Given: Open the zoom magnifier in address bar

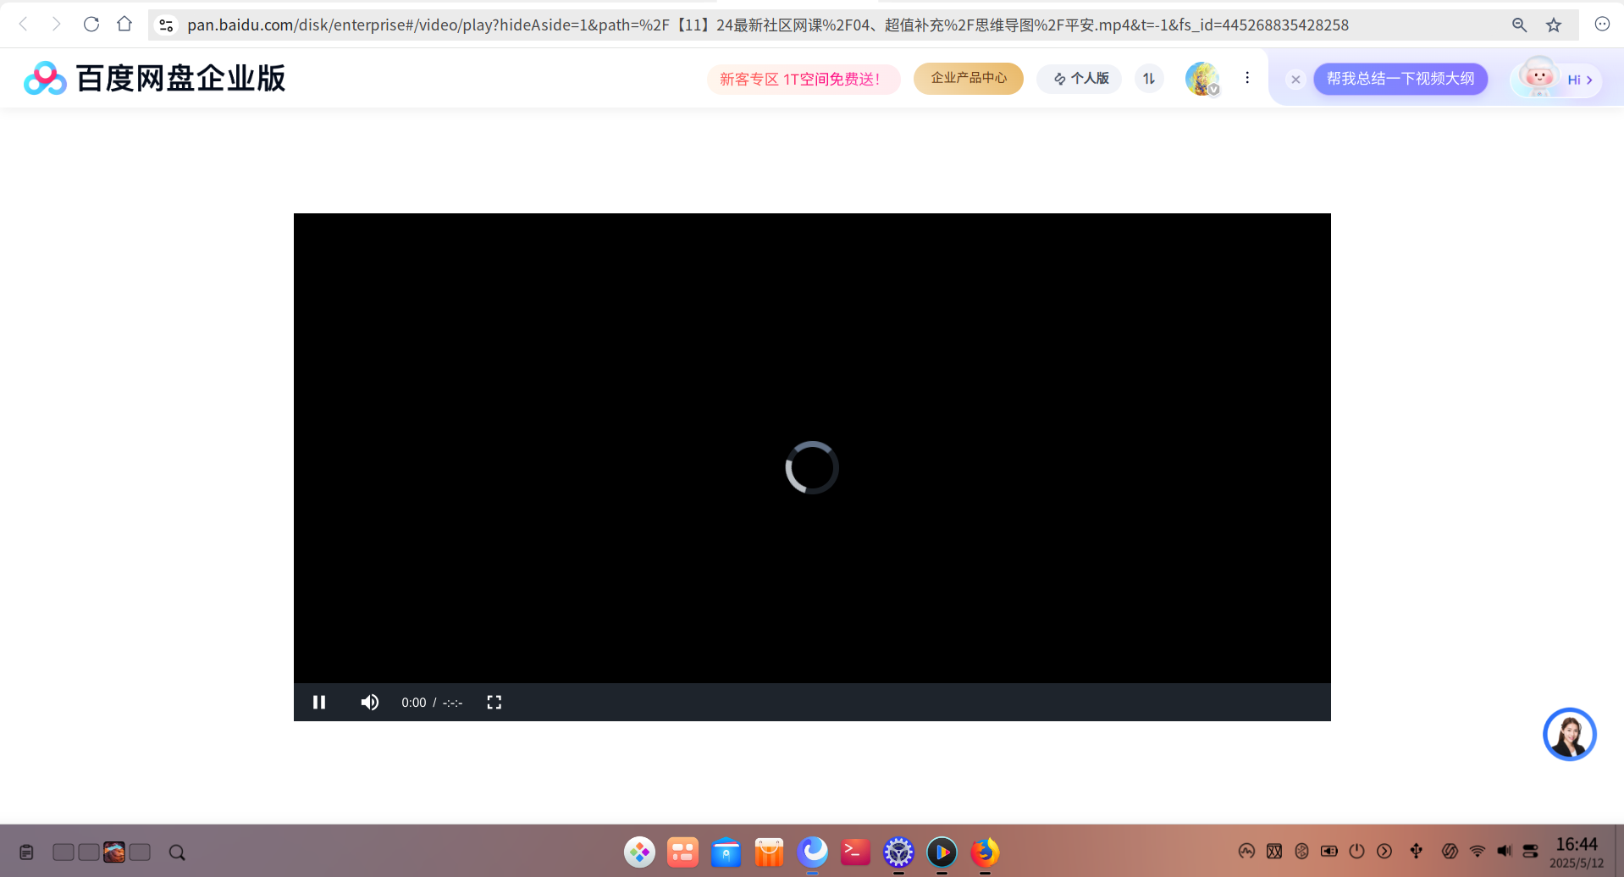Looking at the screenshot, I should [1519, 25].
